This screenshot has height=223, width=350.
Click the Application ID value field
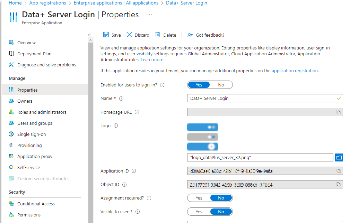pyautogui.click(x=265, y=171)
